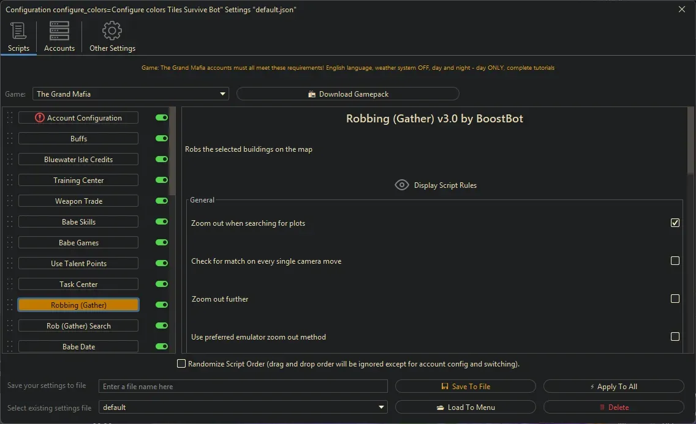Toggle the Babe Games switch
Image resolution: width=696 pixels, height=424 pixels.
click(162, 242)
